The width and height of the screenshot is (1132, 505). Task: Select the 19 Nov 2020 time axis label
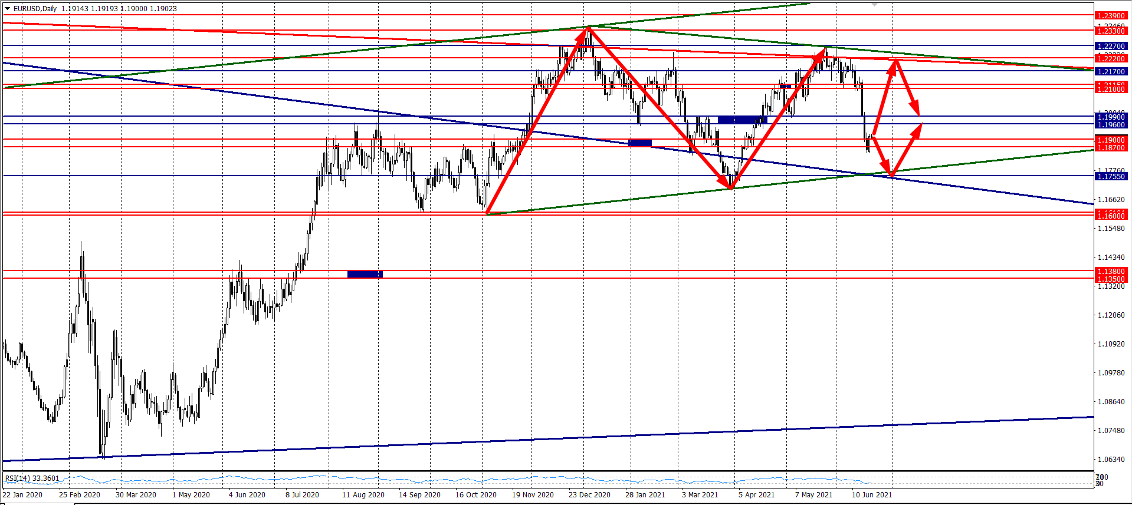(533, 495)
